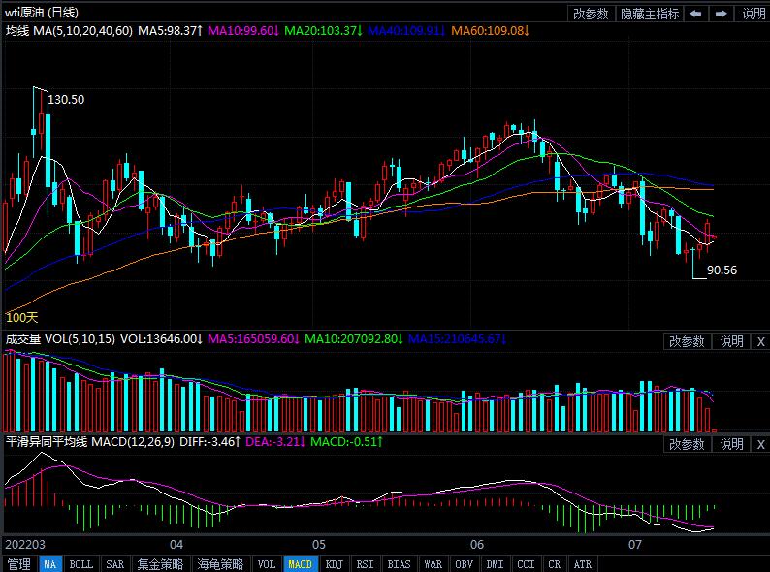This screenshot has height=572, width=770.
Task: Close the volume (成交量) panel with X
Action: pyautogui.click(x=760, y=340)
